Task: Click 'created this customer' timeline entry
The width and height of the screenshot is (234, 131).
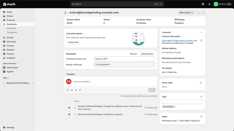Action: coord(100,114)
